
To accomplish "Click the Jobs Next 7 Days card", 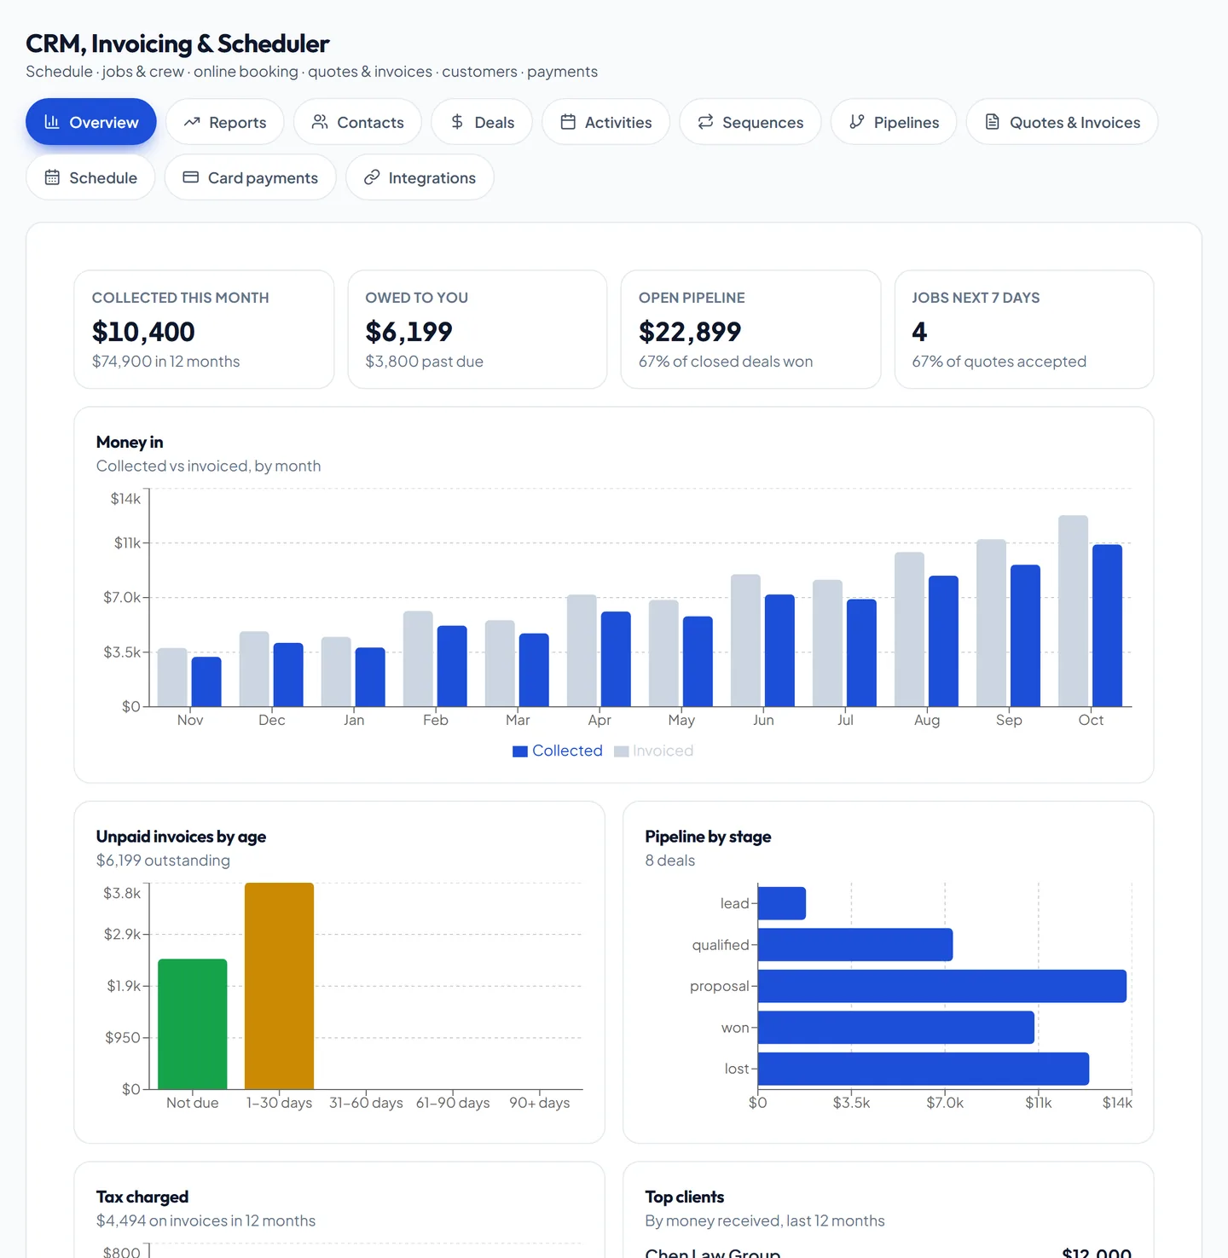I will coord(1024,329).
